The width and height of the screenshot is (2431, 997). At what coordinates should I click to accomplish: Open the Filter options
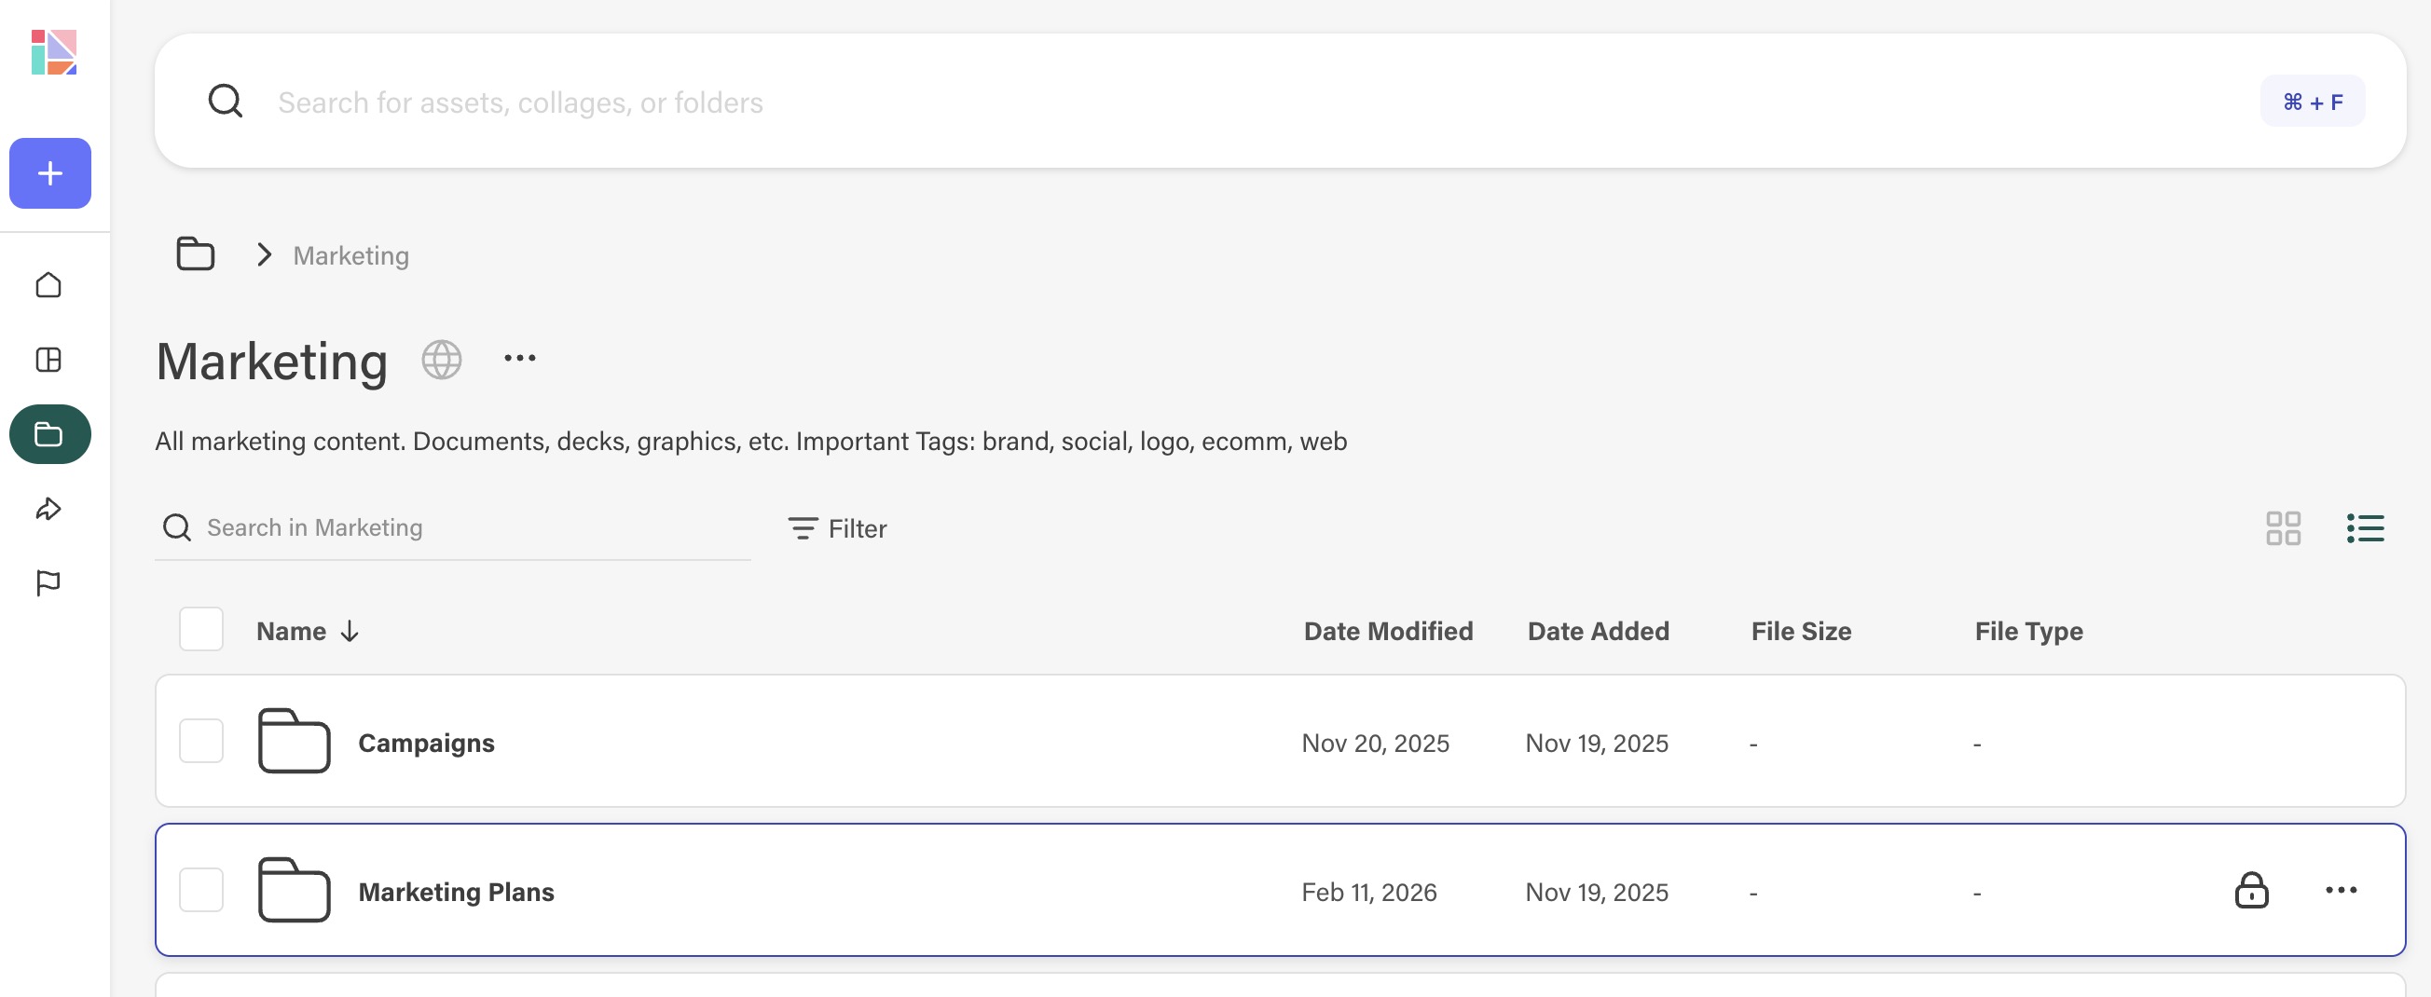(x=837, y=528)
